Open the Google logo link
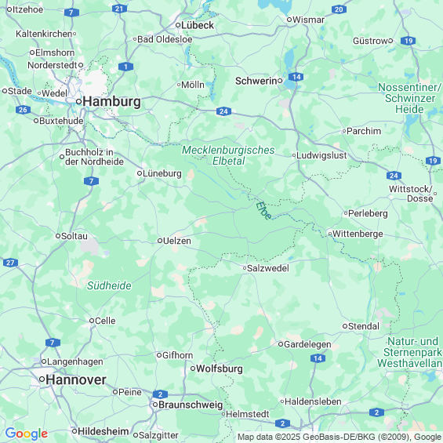This screenshot has width=443, height=443. click(27, 433)
